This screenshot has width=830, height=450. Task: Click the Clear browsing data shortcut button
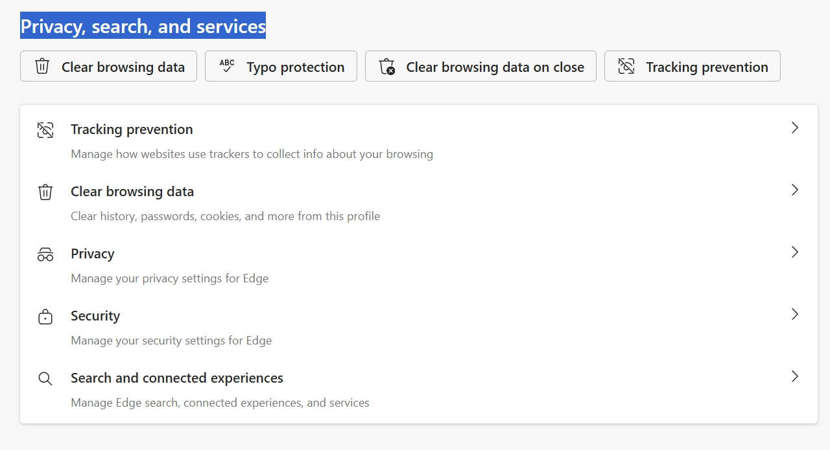(x=108, y=66)
